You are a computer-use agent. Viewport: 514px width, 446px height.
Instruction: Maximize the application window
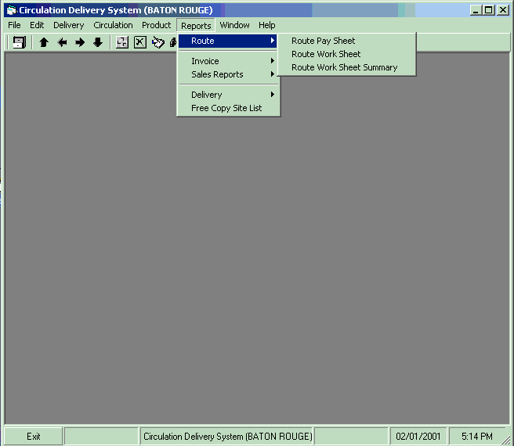[488, 10]
